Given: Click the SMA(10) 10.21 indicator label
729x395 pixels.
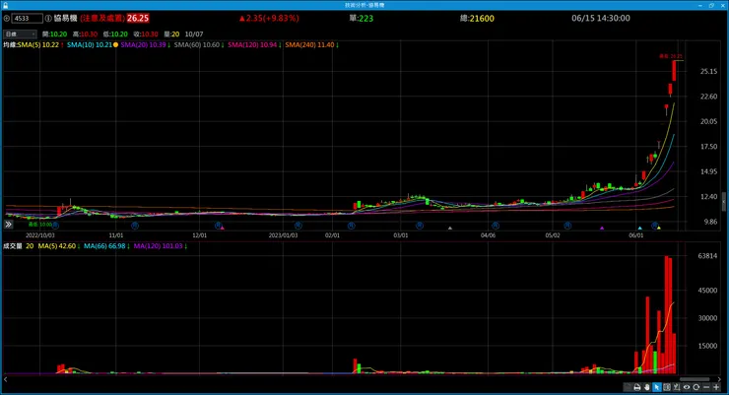Looking at the screenshot, I should click(90, 45).
